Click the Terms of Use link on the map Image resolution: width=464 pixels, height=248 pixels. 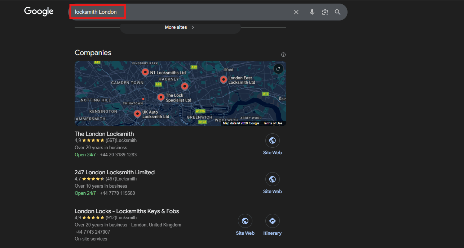pos(273,123)
